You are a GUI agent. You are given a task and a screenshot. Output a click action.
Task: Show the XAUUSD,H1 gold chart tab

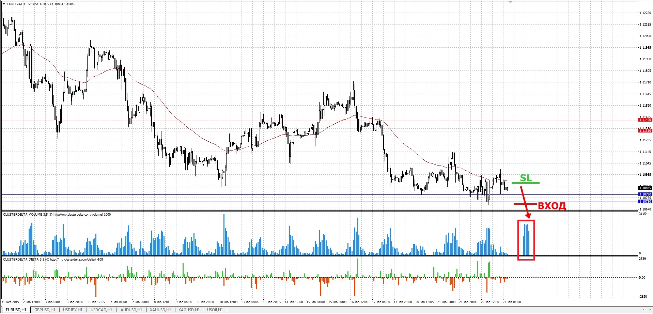(x=160, y=310)
